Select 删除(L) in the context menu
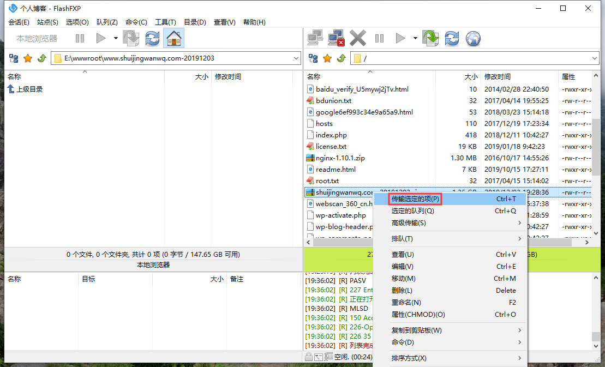Viewport: 605px width, 367px height. click(x=402, y=291)
